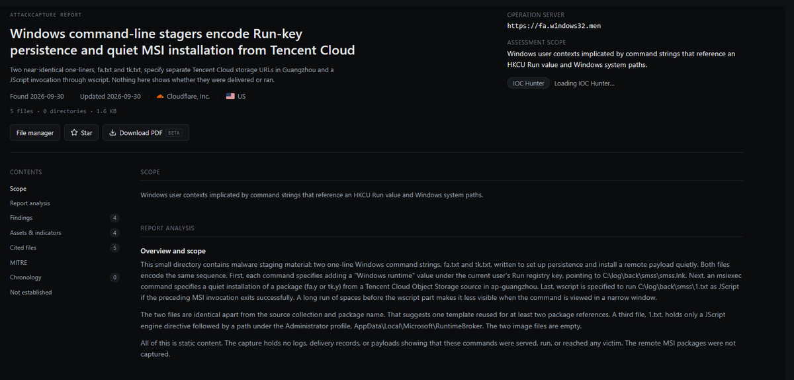
Task: Select MITRE in the contents list
Action: (x=18, y=263)
